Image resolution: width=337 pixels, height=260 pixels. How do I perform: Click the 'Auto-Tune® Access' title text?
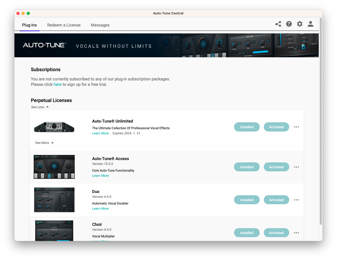pos(110,159)
